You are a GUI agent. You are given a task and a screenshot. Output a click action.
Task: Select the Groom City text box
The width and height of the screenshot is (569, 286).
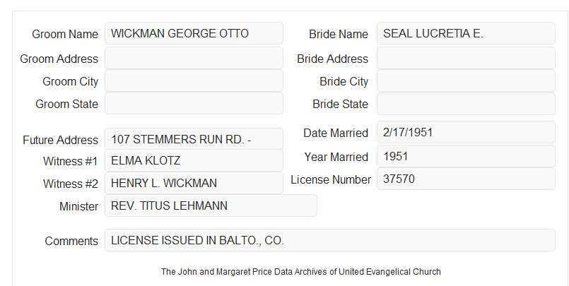tap(194, 81)
